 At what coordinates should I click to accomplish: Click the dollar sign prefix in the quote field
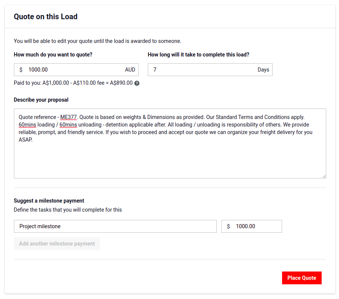pos(21,70)
